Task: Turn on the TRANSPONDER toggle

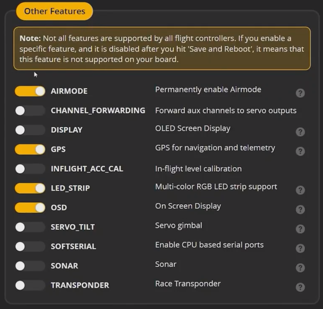Action: pyautogui.click(x=30, y=285)
